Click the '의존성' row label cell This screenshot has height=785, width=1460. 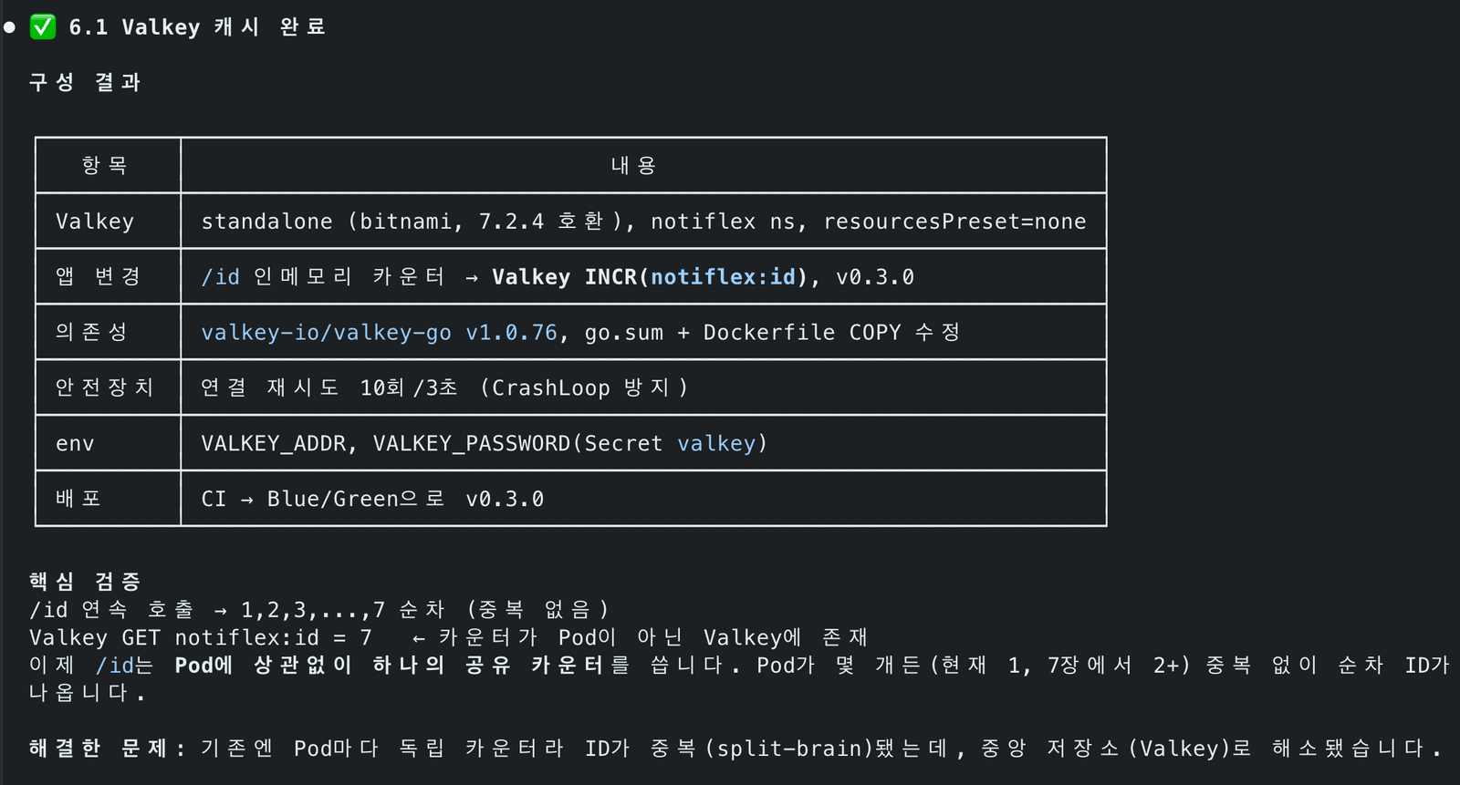(x=108, y=333)
